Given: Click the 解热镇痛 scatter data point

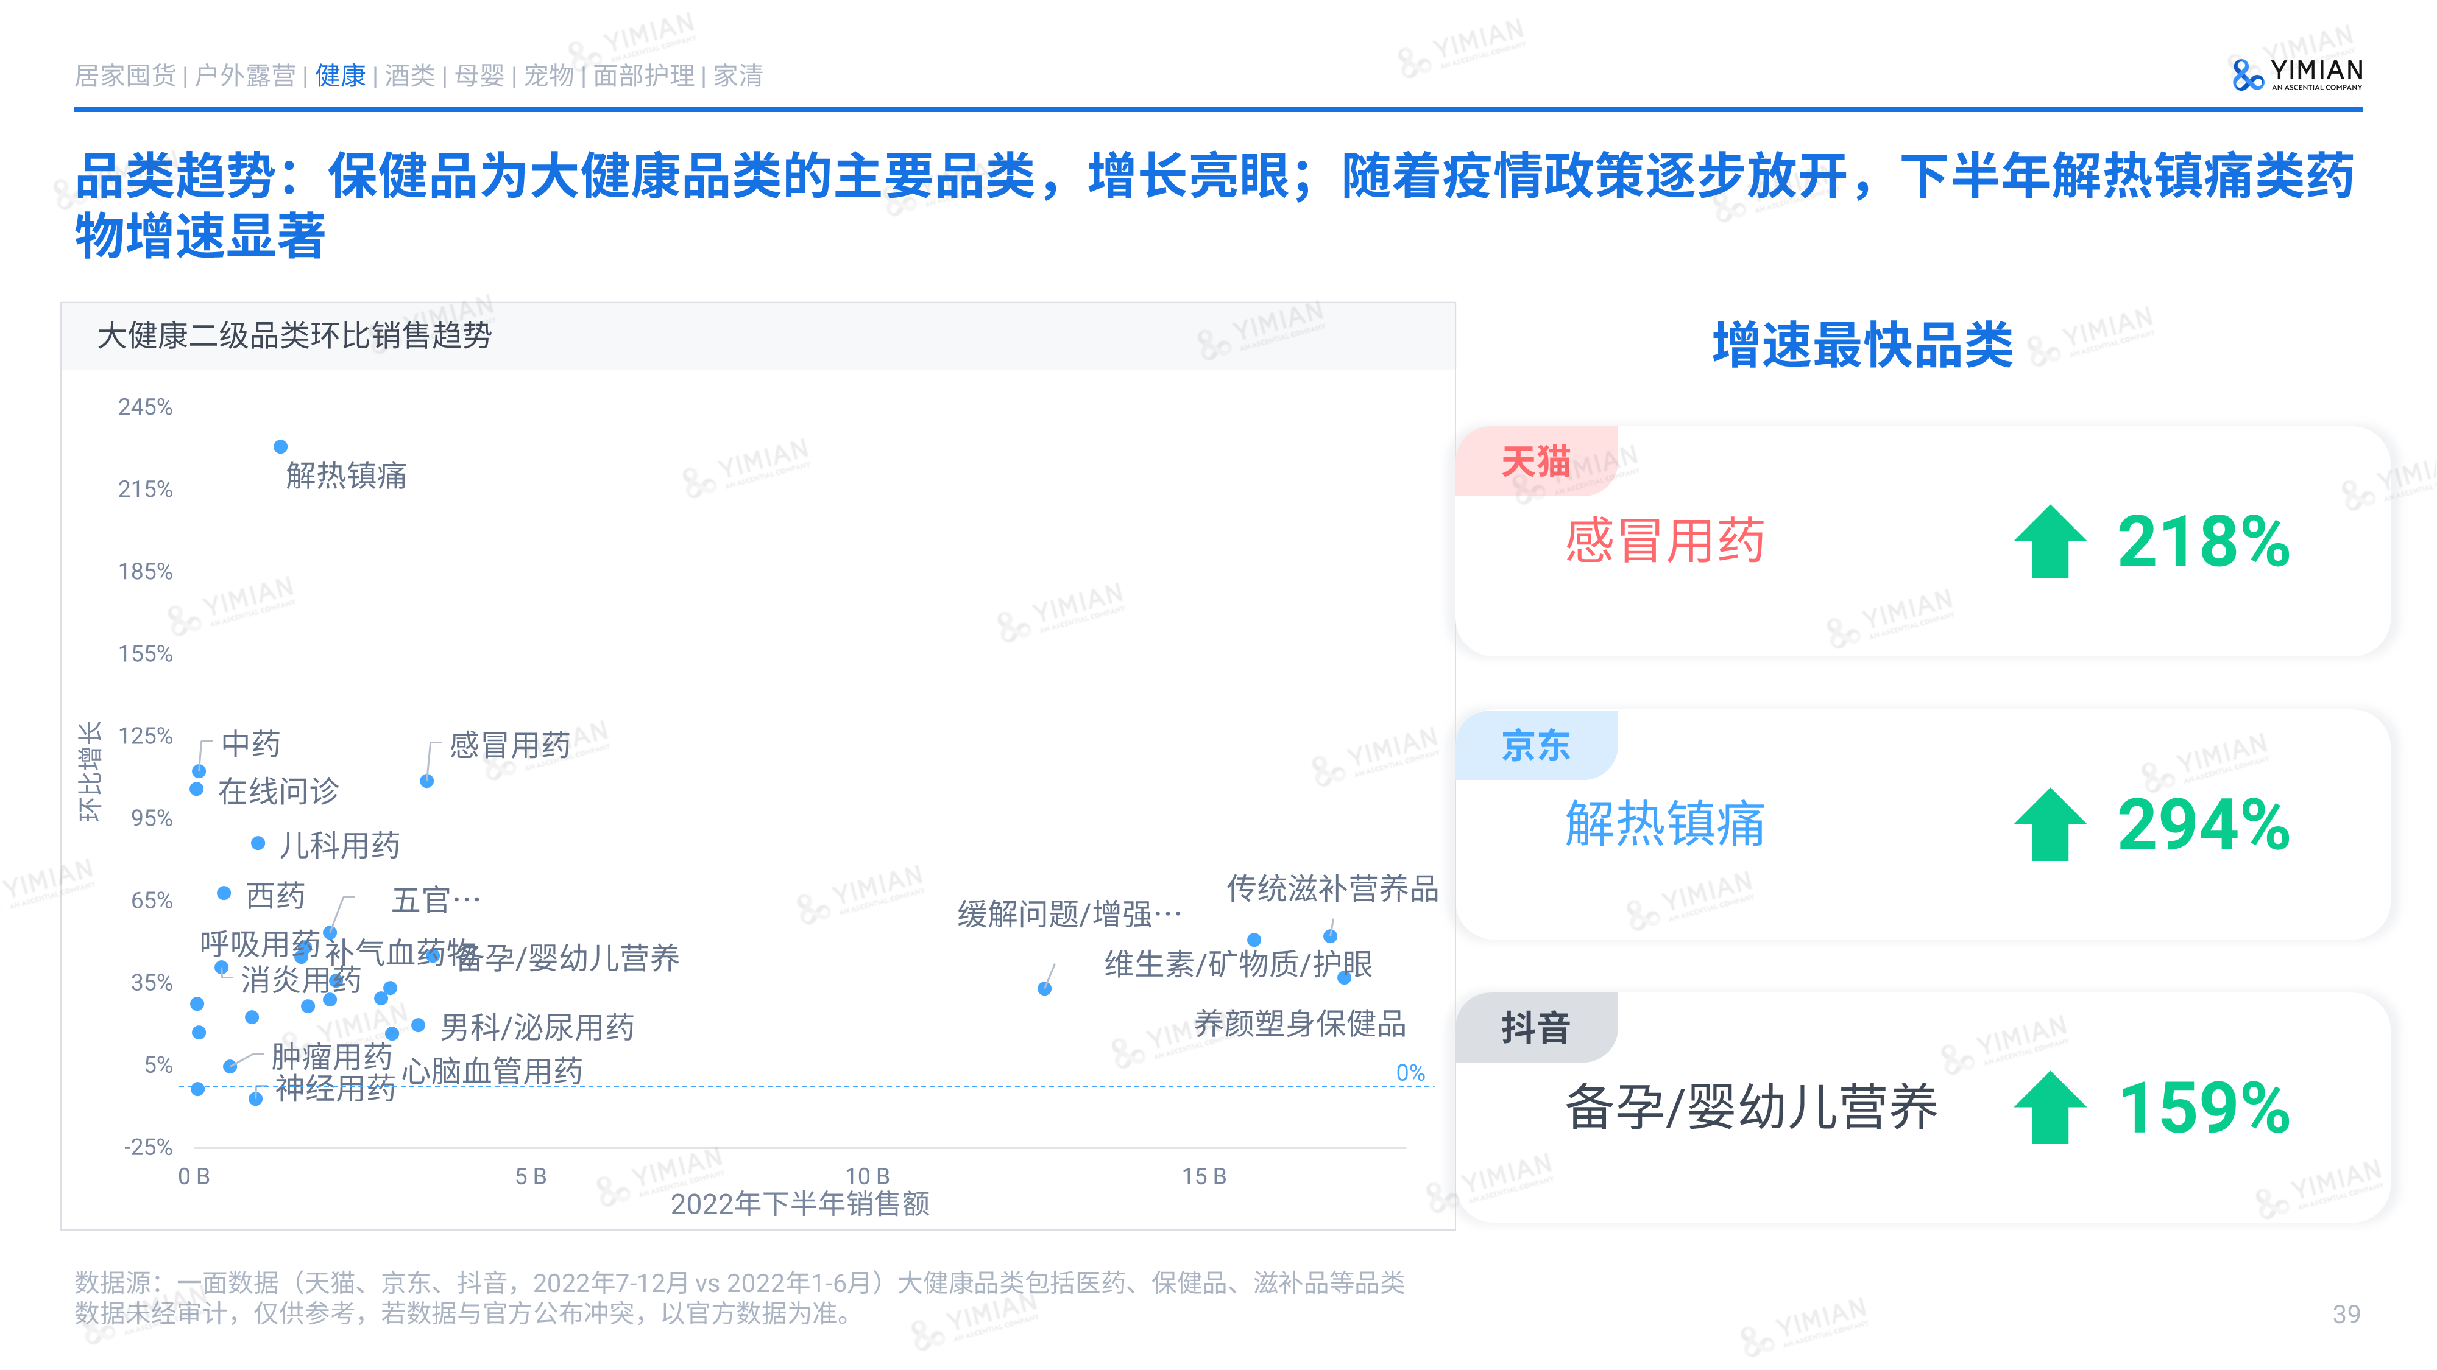Looking at the screenshot, I should [280, 446].
